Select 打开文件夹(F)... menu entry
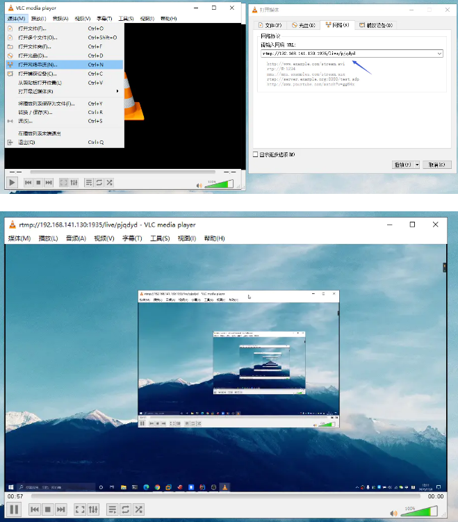 pyautogui.click(x=65, y=47)
